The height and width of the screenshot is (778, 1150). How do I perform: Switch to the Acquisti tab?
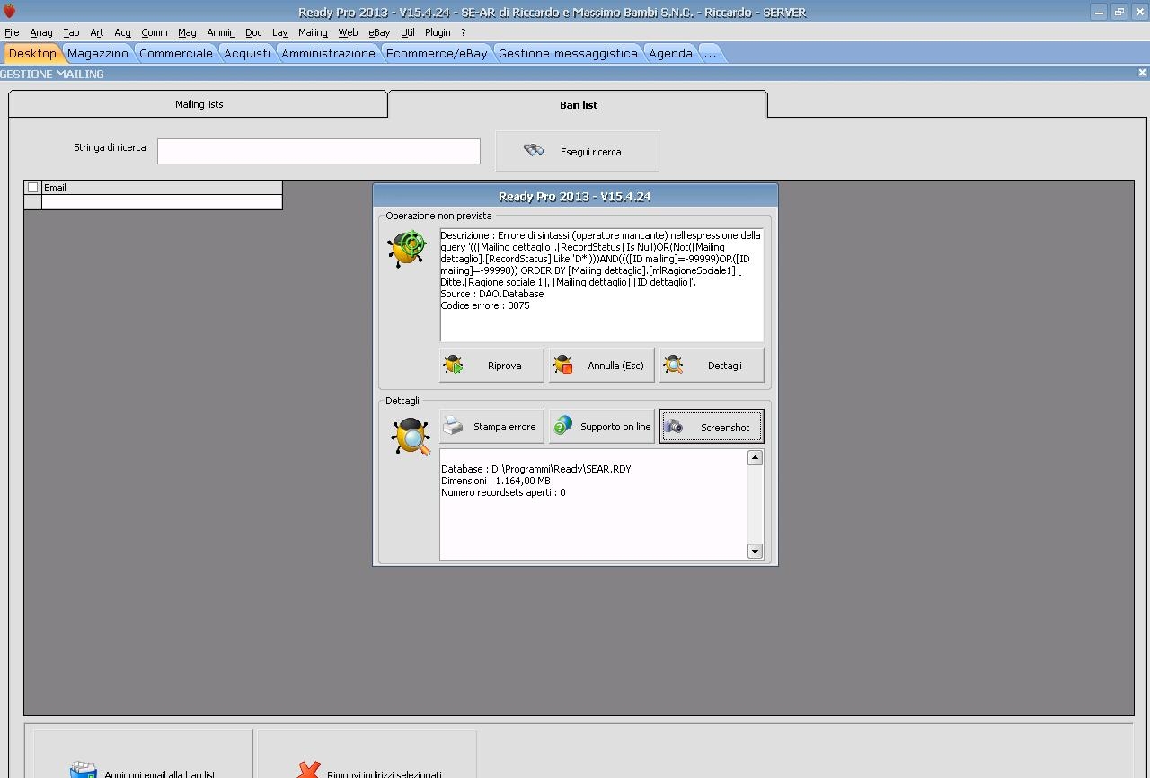247,53
